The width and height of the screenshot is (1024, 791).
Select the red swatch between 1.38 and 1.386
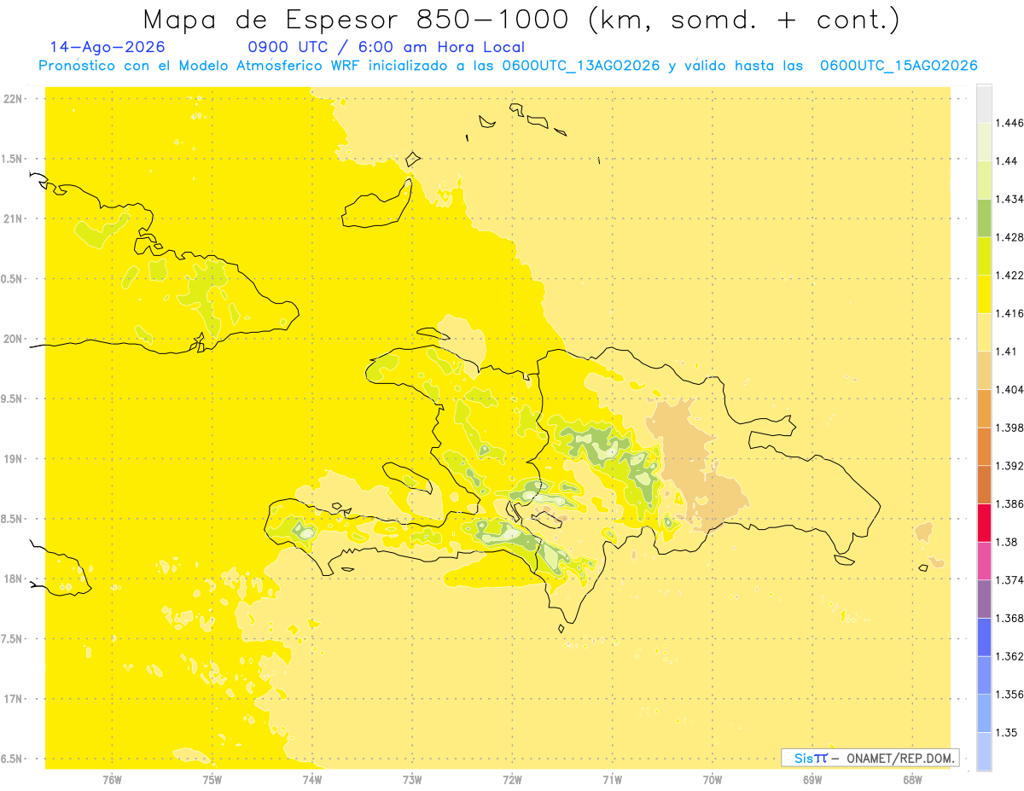[x=984, y=522]
